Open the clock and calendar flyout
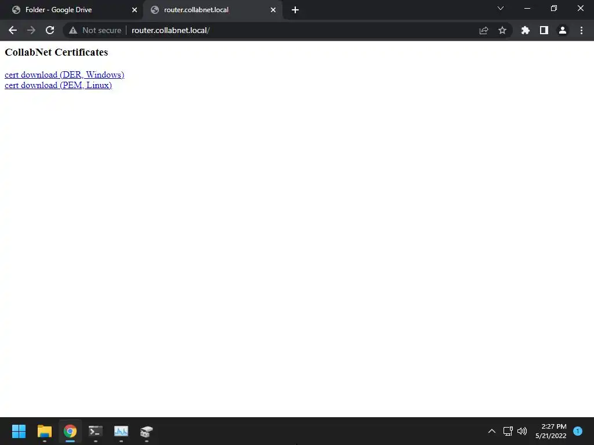The width and height of the screenshot is (594, 445). [x=551, y=431]
